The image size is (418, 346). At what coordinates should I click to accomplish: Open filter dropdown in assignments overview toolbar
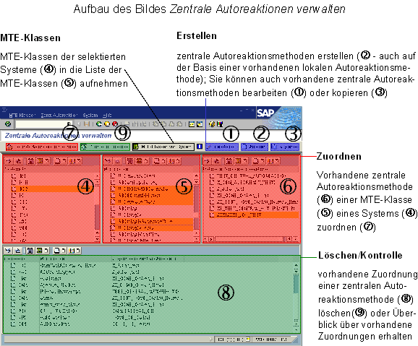coord(46,251)
